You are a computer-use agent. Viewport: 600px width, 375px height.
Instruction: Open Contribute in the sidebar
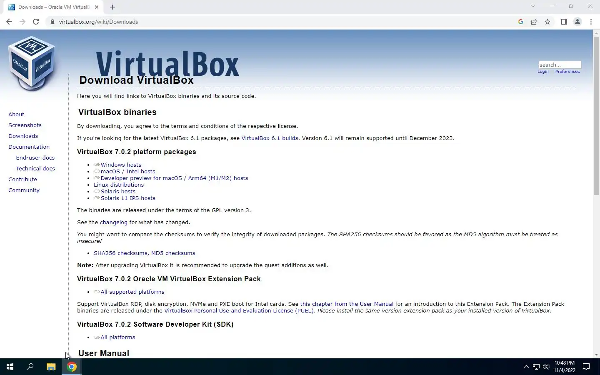[22, 179]
